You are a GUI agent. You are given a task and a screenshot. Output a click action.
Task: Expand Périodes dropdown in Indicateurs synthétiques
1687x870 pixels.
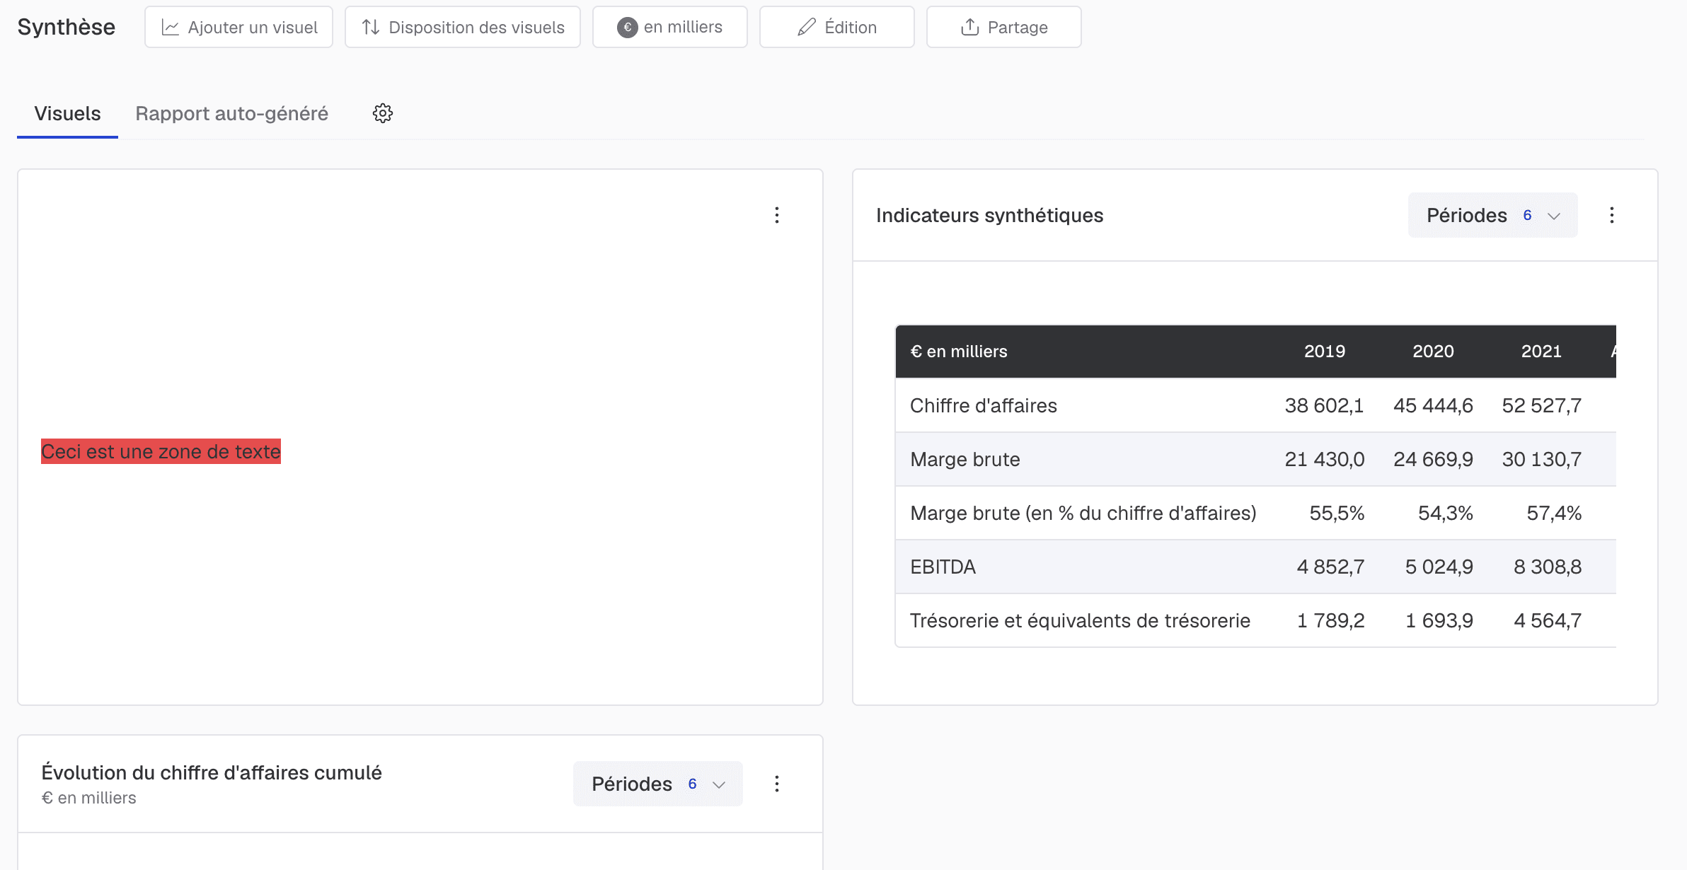click(1493, 215)
